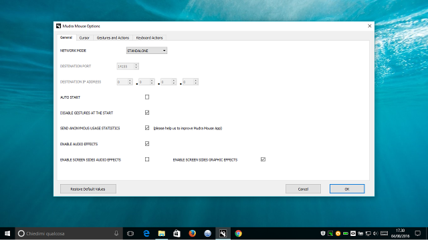Uncheck Enable Audio Effects
This screenshot has height=240, width=428.
tap(147, 143)
